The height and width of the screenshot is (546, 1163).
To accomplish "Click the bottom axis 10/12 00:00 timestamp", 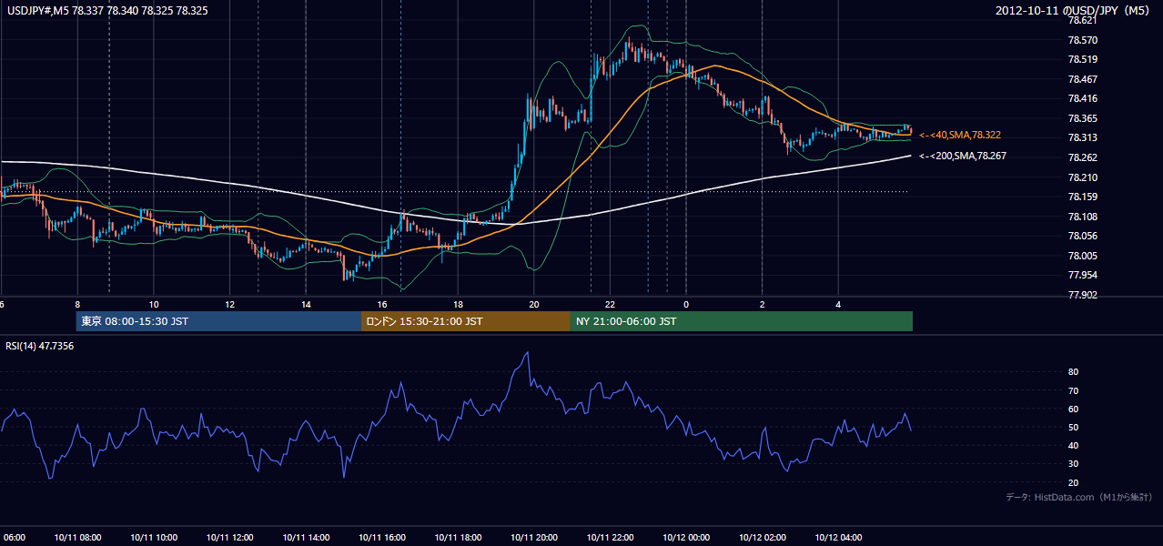I will tap(686, 537).
